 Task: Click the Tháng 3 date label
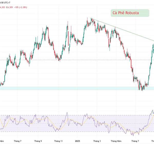(97, 141)
